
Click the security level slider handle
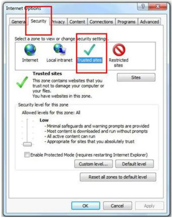coord(27,144)
